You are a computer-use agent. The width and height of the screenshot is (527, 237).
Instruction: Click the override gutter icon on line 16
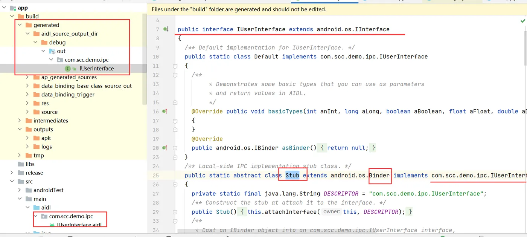pos(165,111)
